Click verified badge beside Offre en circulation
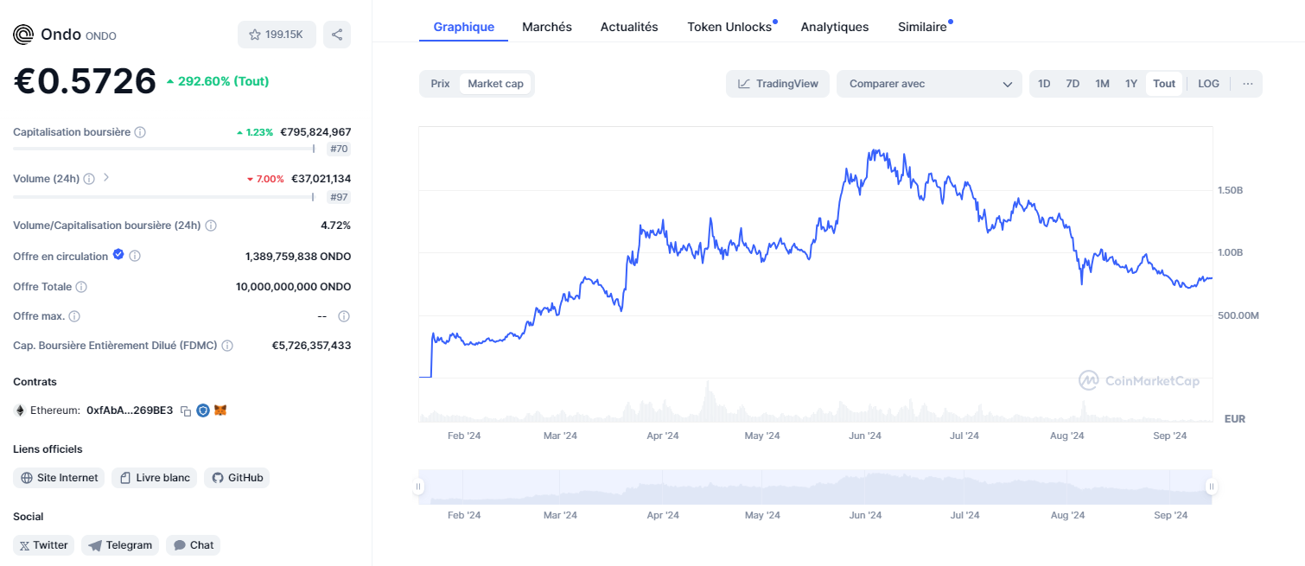 pyautogui.click(x=118, y=256)
